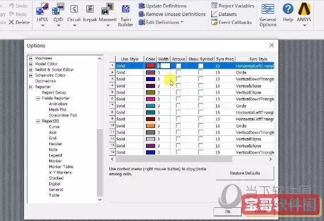Select Curve in the options tree
The width and height of the screenshot is (324, 221).
54,127
